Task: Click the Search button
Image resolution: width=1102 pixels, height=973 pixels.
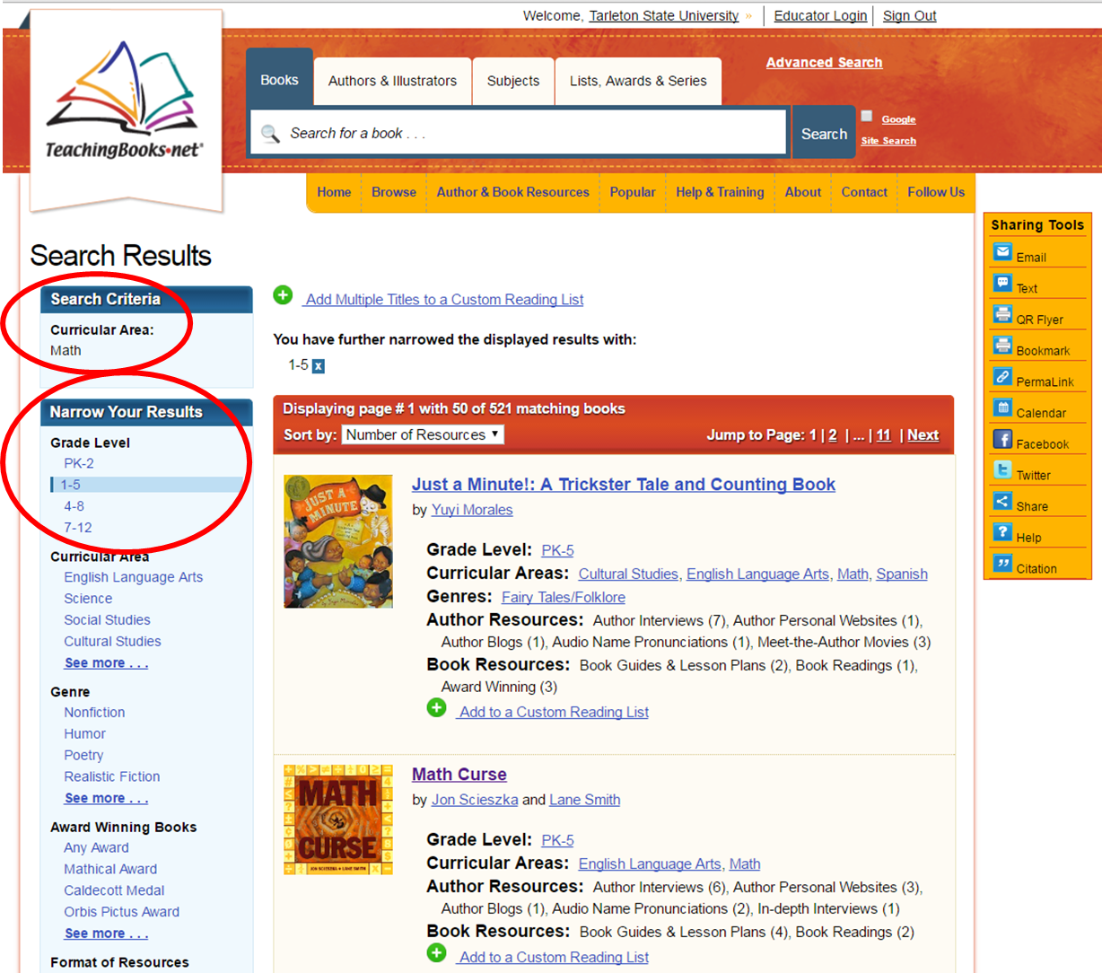Action: click(x=824, y=134)
